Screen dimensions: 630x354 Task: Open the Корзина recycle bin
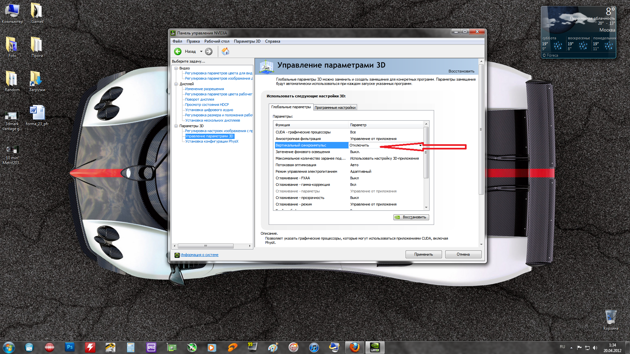click(611, 320)
